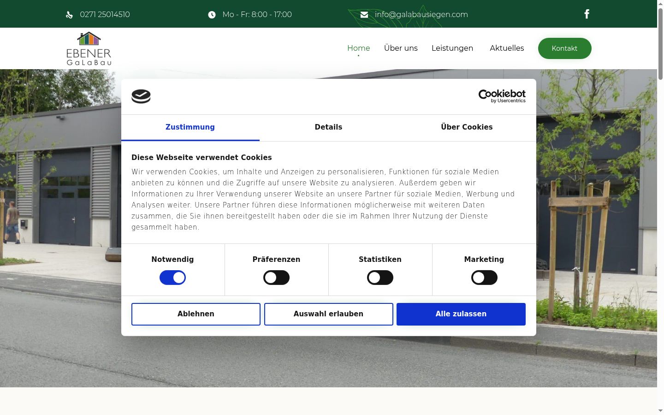Click the scrollbar down arrow

[x=660, y=411]
